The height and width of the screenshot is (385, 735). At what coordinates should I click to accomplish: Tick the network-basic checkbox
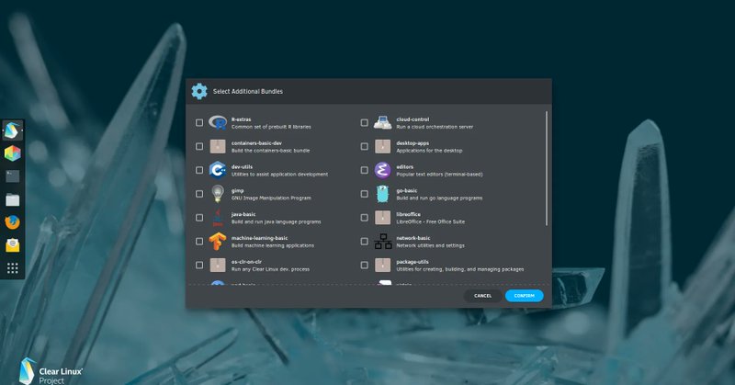point(364,241)
